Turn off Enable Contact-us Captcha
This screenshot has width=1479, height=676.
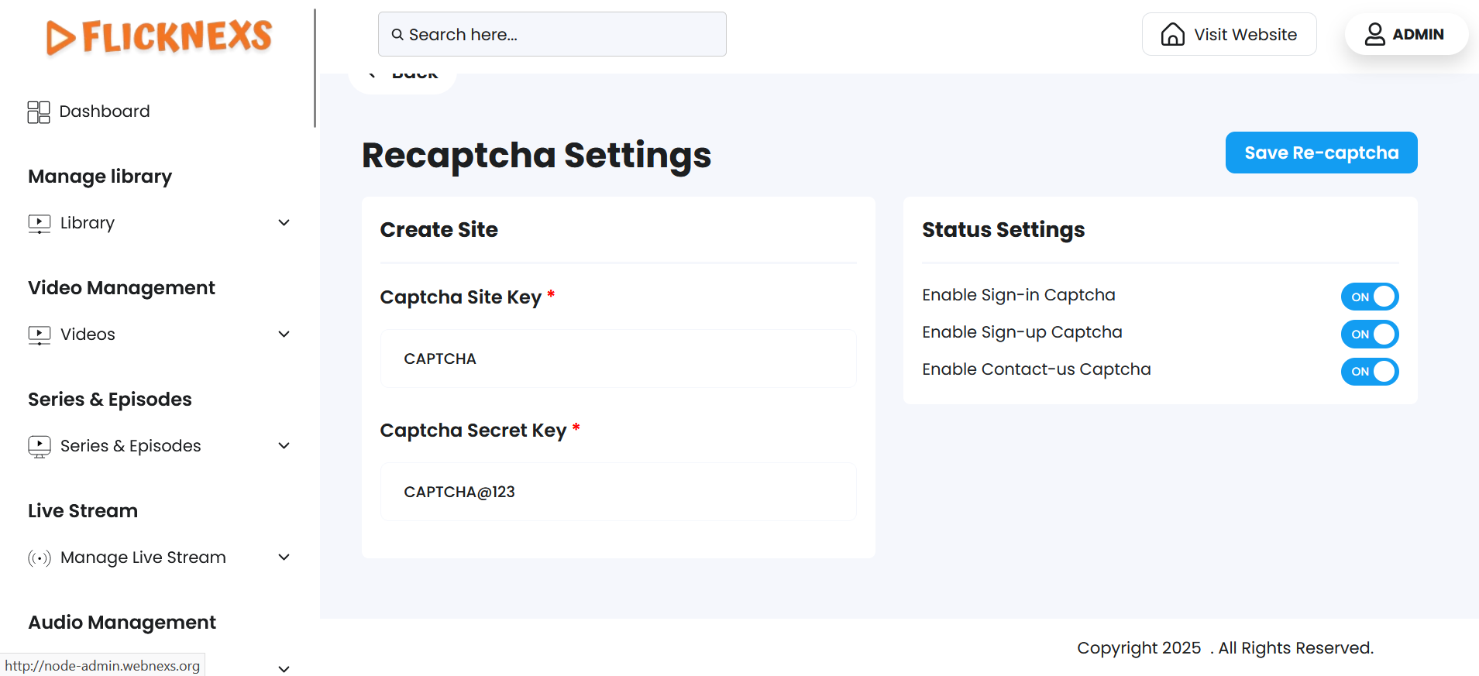pos(1369,372)
